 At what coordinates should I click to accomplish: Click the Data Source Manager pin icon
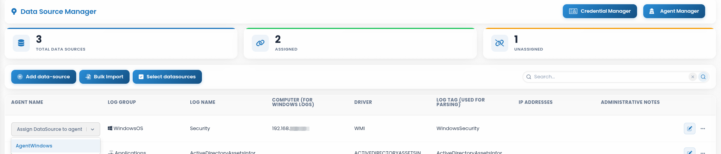[14, 12]
